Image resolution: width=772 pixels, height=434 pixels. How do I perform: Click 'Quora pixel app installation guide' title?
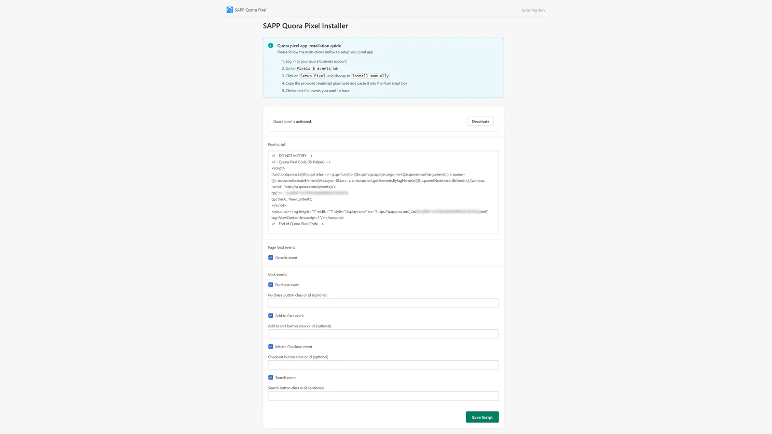click(x=309, y=46)
